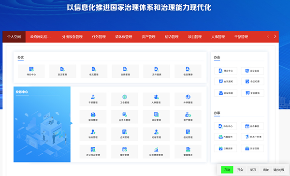Open the 收文管理 tile
290x176 pixels.
[94, 71]
